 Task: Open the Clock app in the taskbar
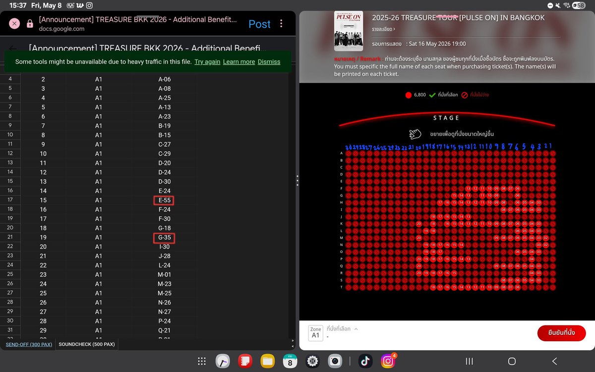click(x=223, y=362)
